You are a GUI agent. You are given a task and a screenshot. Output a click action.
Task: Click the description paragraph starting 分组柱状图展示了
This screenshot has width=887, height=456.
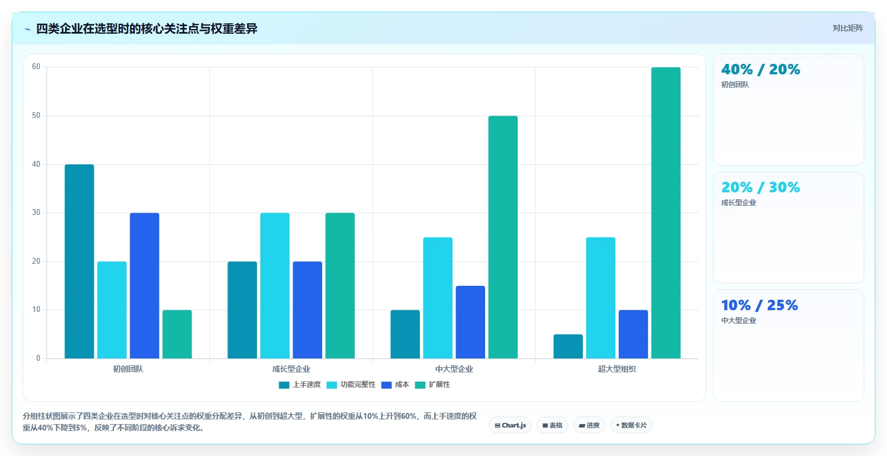tap(250, 422)
